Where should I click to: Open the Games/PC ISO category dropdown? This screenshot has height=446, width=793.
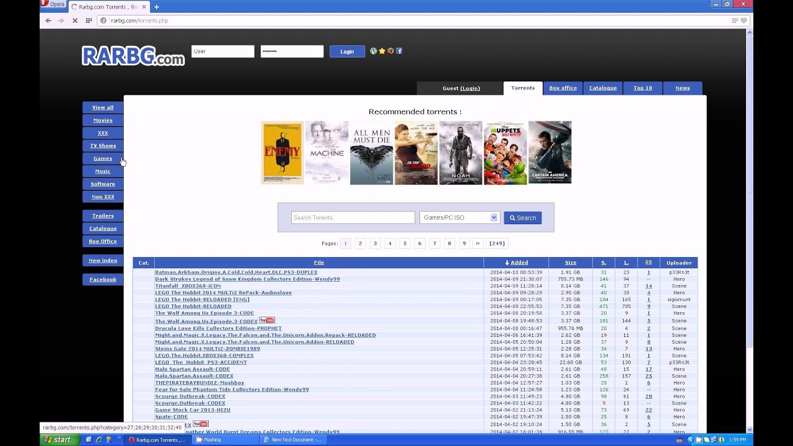(x=459, y=217)
